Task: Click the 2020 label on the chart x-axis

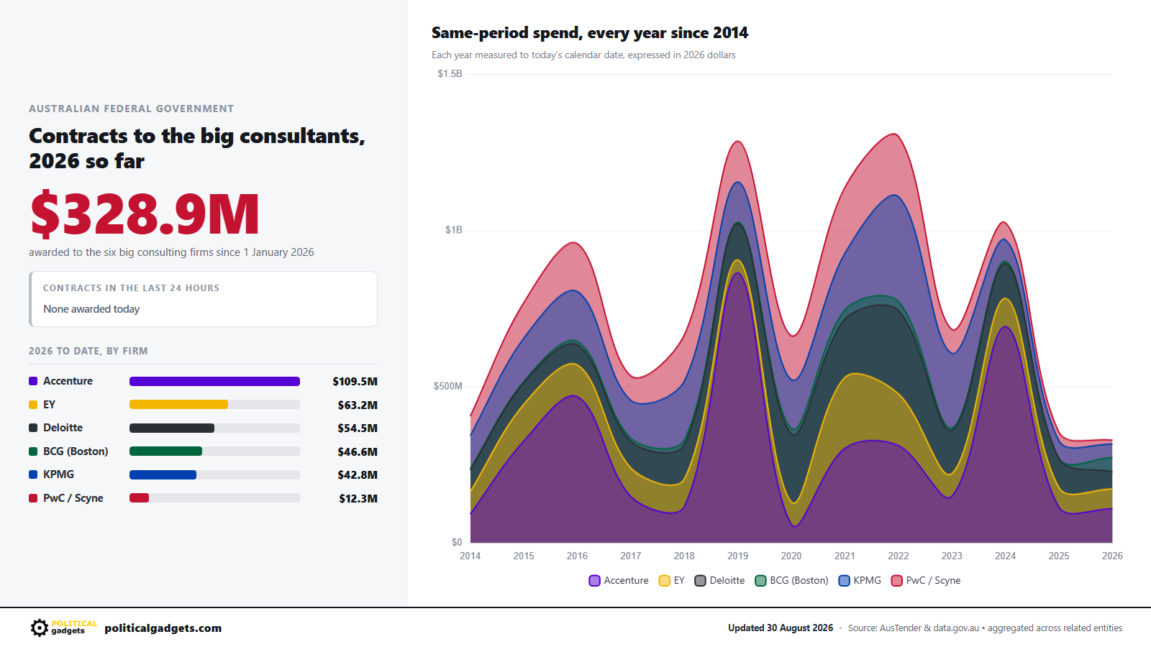Action: (x=791, y=556)
